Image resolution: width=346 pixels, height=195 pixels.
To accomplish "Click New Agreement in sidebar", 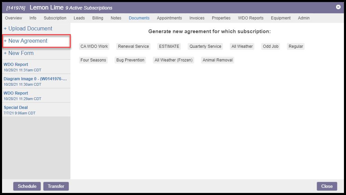I will [28, 41].
